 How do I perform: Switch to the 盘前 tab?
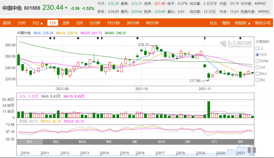7,23
